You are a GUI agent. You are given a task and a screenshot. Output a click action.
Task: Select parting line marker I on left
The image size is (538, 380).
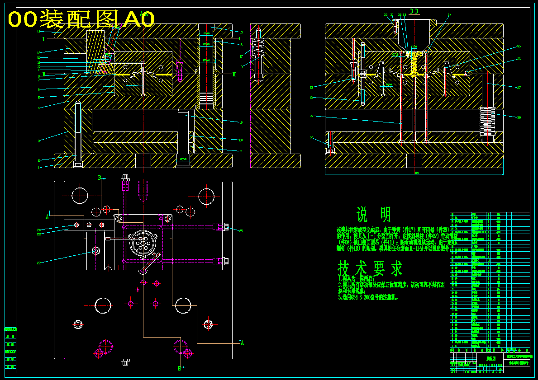click(x=43, y=39)
